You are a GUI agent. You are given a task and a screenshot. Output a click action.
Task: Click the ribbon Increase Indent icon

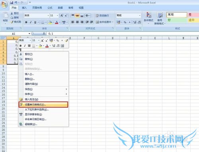pos(92,22)
